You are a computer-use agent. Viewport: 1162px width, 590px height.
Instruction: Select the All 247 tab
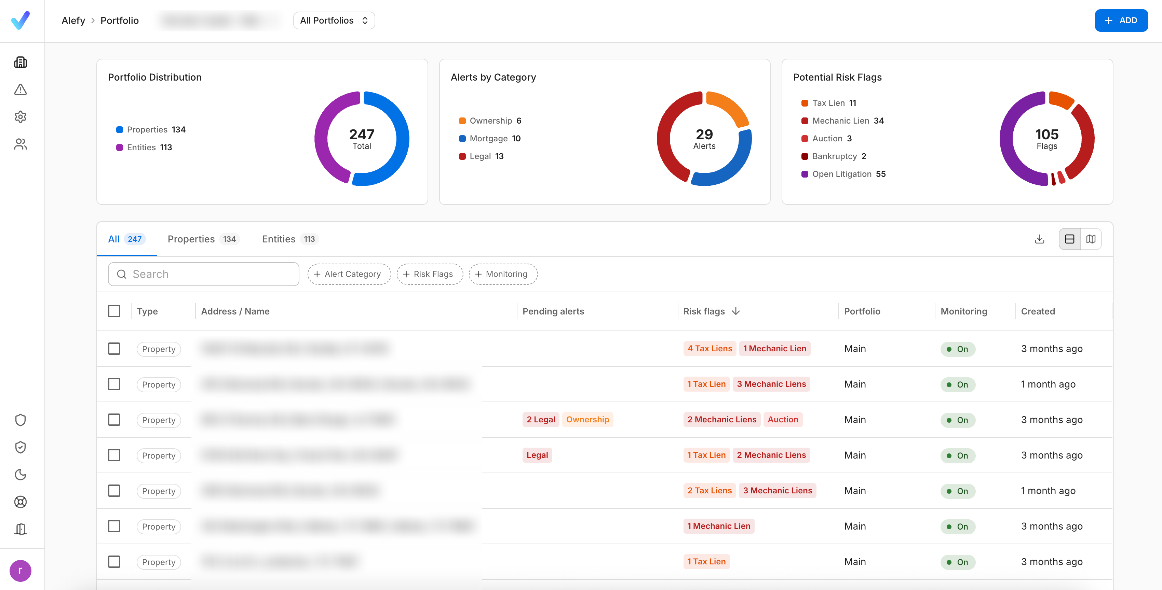(x=126, y=239)
